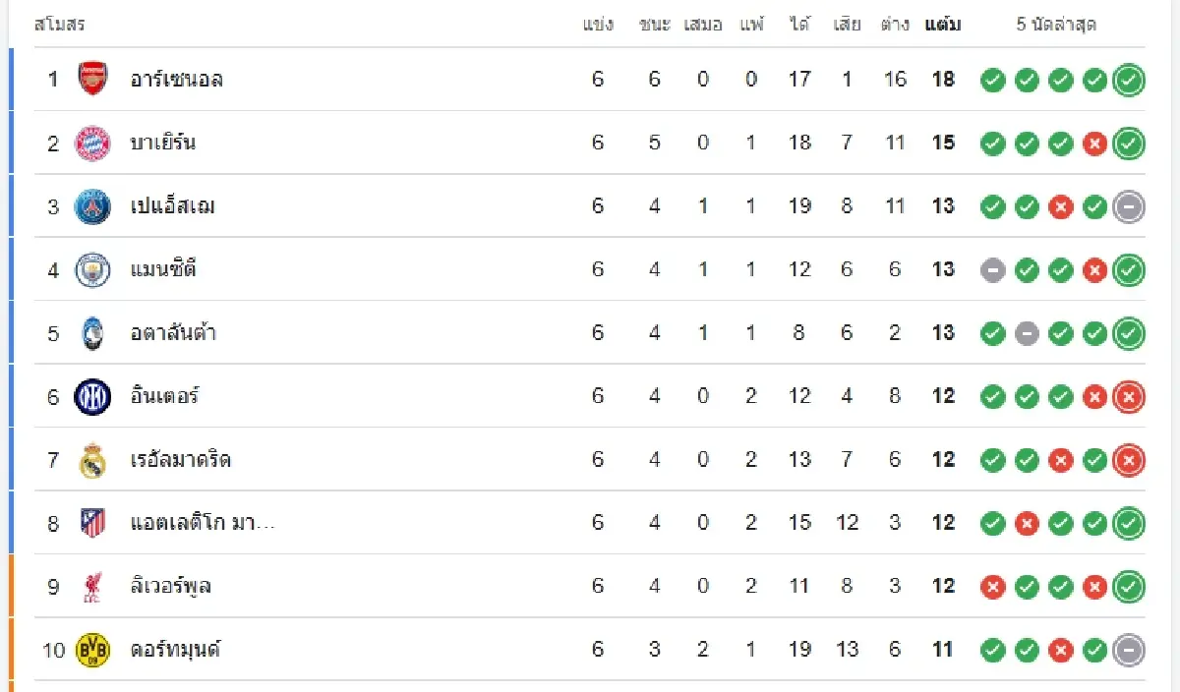Image resolution: width=1180 pixels, height=692 pixels.
Task: Click PSG's latest match draw indicator
Action: pyautogui.click(x=1129, y=207)
